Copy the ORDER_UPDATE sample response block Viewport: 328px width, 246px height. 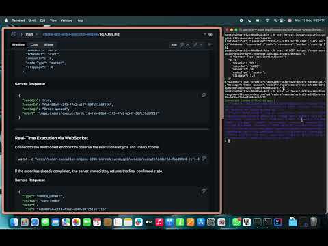204,191
